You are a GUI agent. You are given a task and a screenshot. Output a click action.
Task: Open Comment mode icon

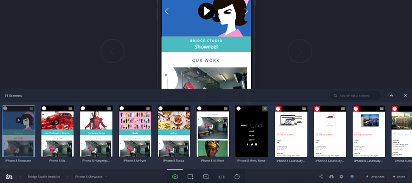click(x=206, y=177)
